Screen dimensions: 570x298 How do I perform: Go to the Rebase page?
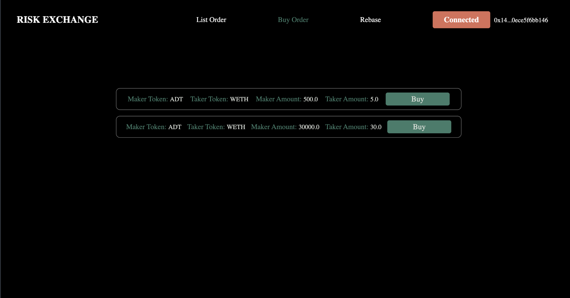point(370,20)
